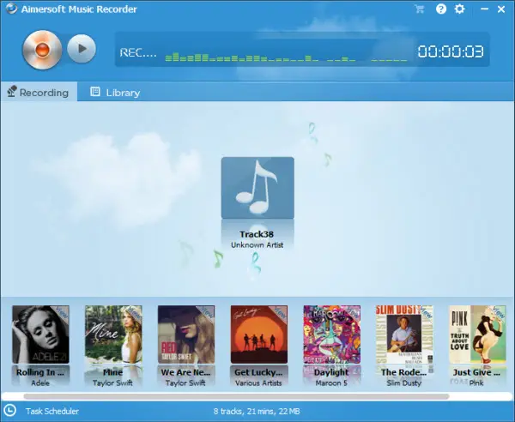Click View ribbon on Daylight cover
The width and height of the screenshot is (515, 422).
(x=353, y=312)
